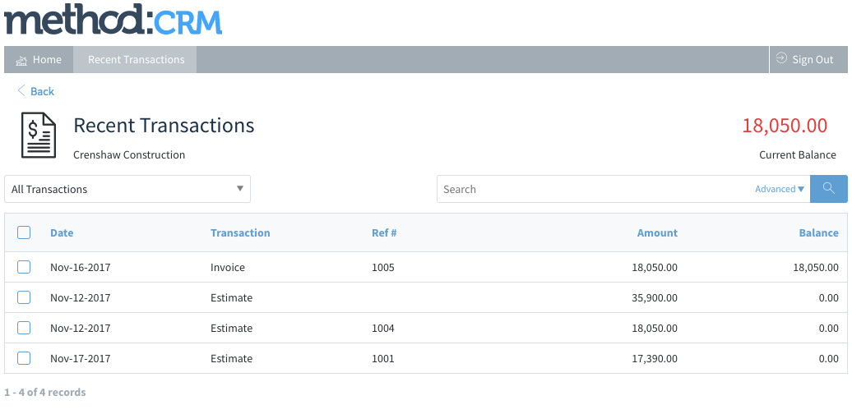
Task: Go to the Home tab
Action: (x=39, y=60)
